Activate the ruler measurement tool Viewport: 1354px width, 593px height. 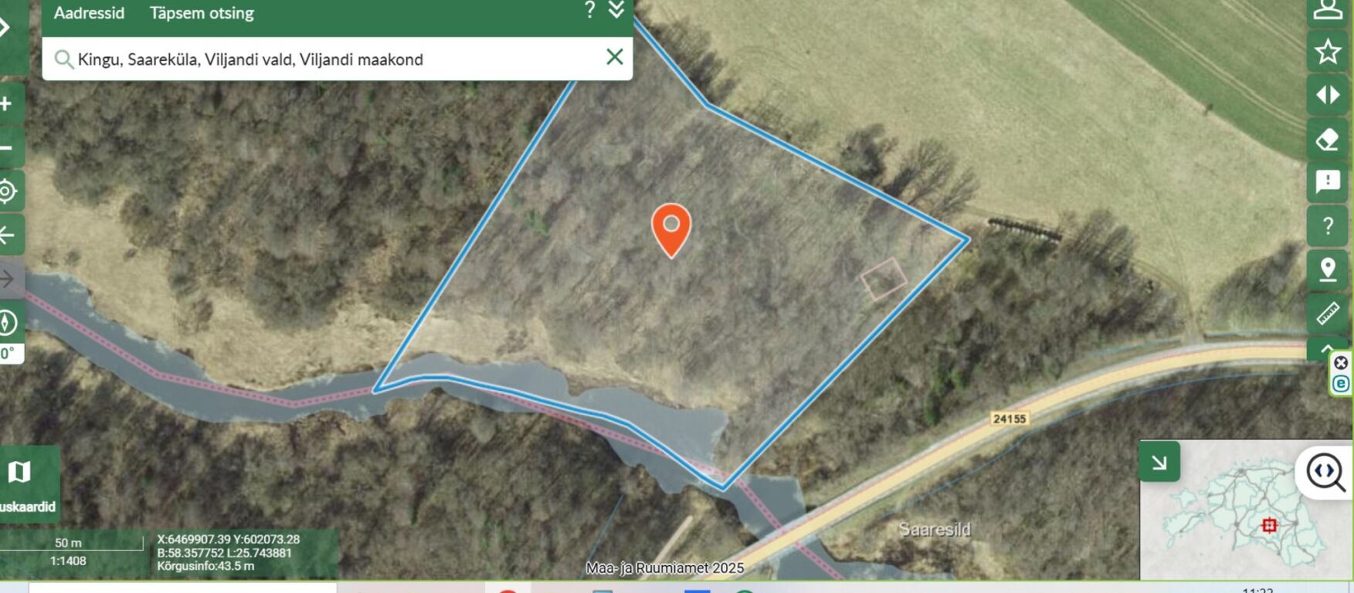1328,313
